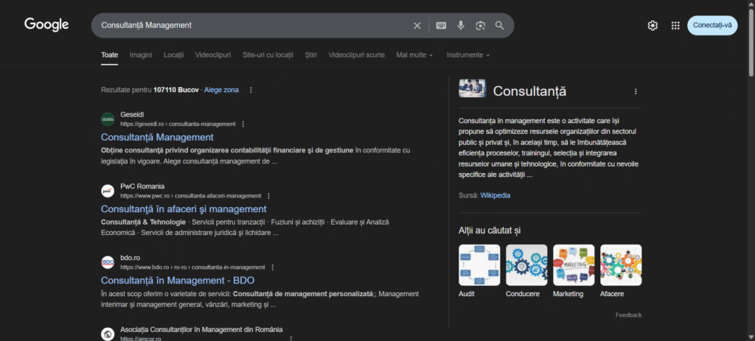The height and width of the screenshot is (341, 755).
Task: Click www.bdo.ro consultanta-in-management URL text
Action: coord(192,267)
